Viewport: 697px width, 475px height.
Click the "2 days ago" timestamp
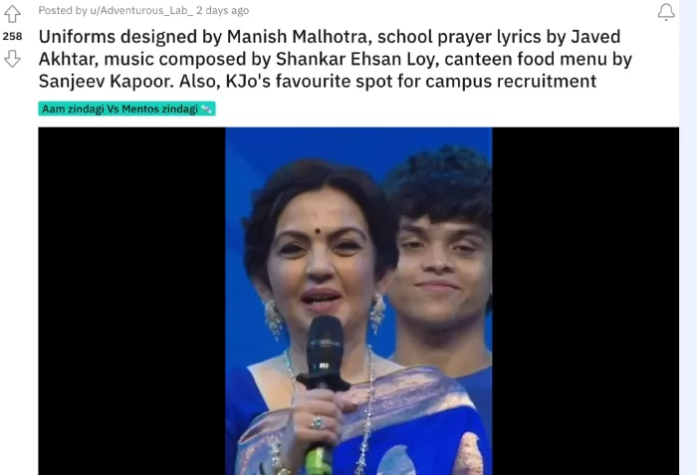222,10
